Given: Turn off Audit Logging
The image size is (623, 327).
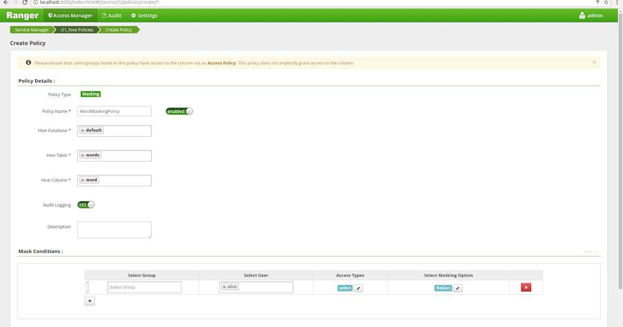Looking at the screenshot, I should [86, 205].
